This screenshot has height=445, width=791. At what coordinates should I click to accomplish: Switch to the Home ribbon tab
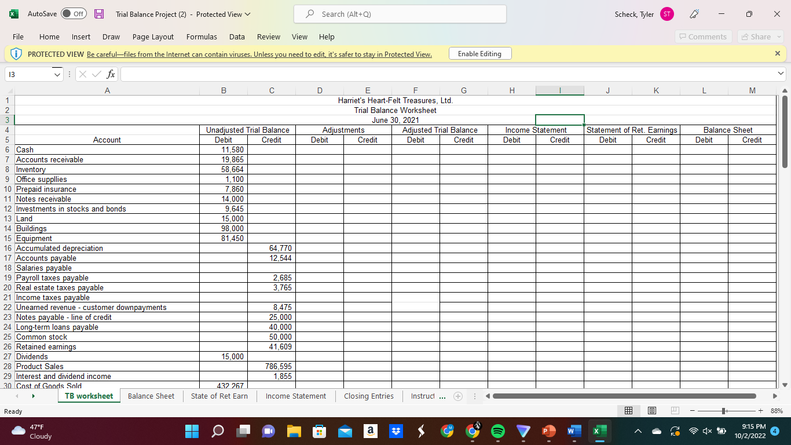tap(49, 37)
